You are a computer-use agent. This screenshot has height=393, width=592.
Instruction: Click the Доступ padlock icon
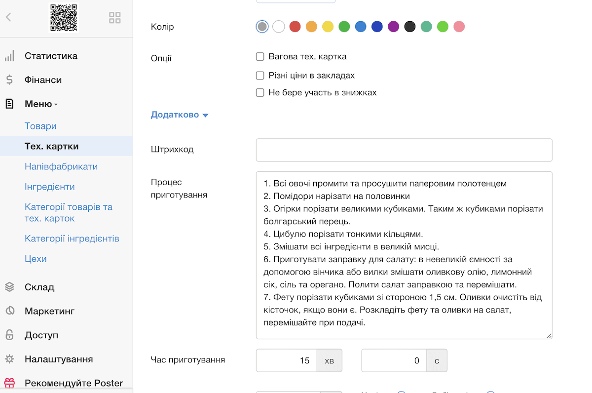pyautogui.click(x=9, y=335)
